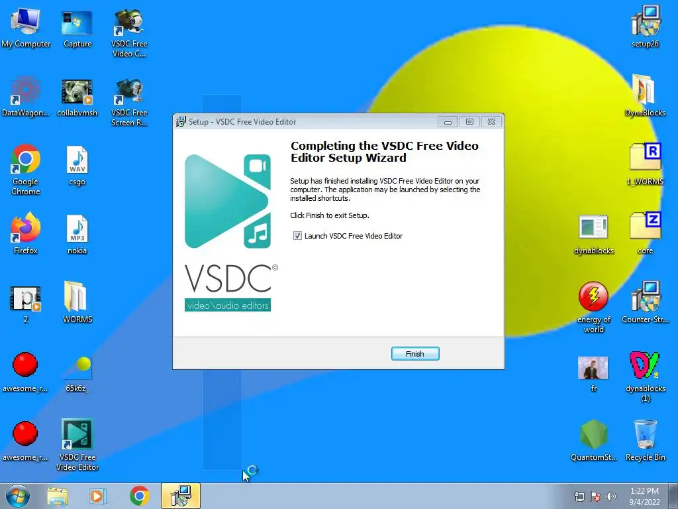Select the Firefox desktop shortcut
The height and width of the screenshot is (509, 678).
click(26, 234)
